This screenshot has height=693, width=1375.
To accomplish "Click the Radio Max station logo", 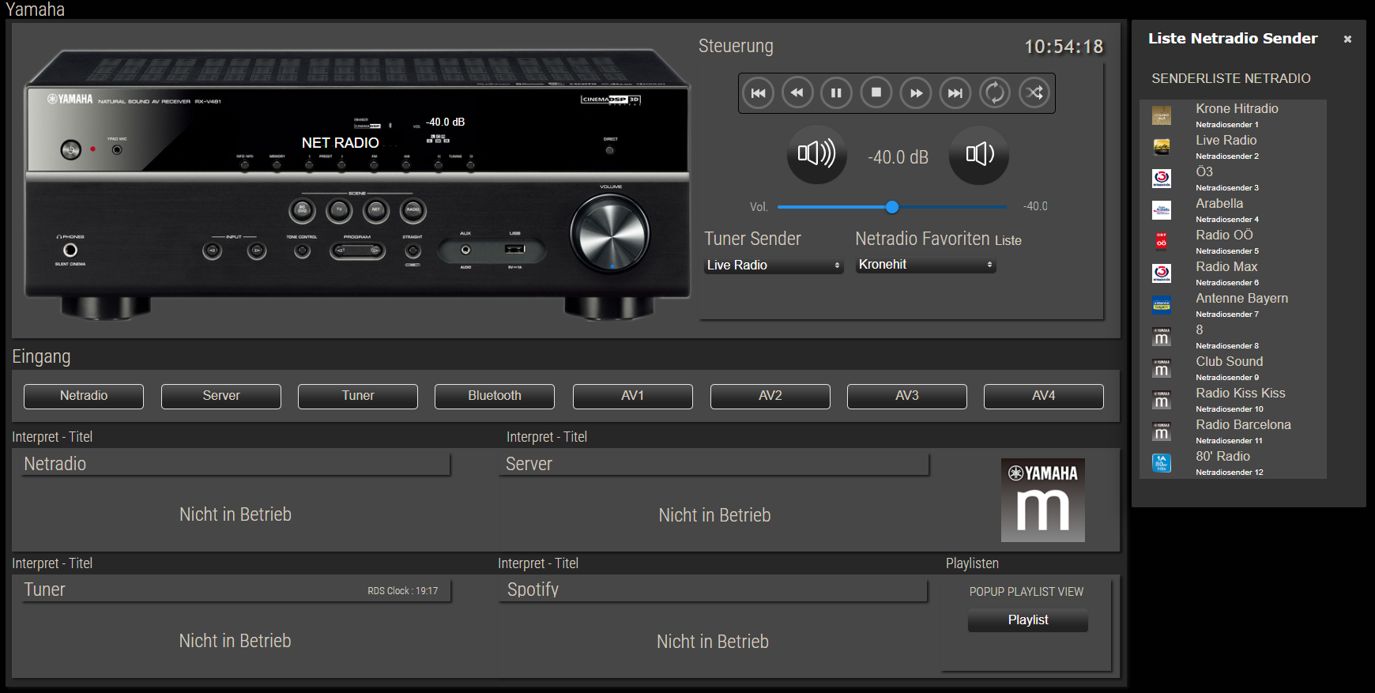I will (x=1162, y=273).
